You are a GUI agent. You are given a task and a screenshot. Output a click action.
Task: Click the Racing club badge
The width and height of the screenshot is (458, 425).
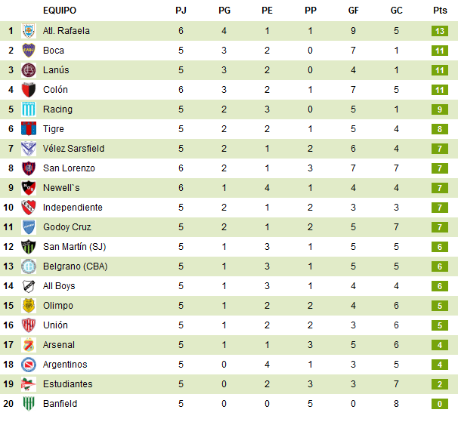coord(29,109)
